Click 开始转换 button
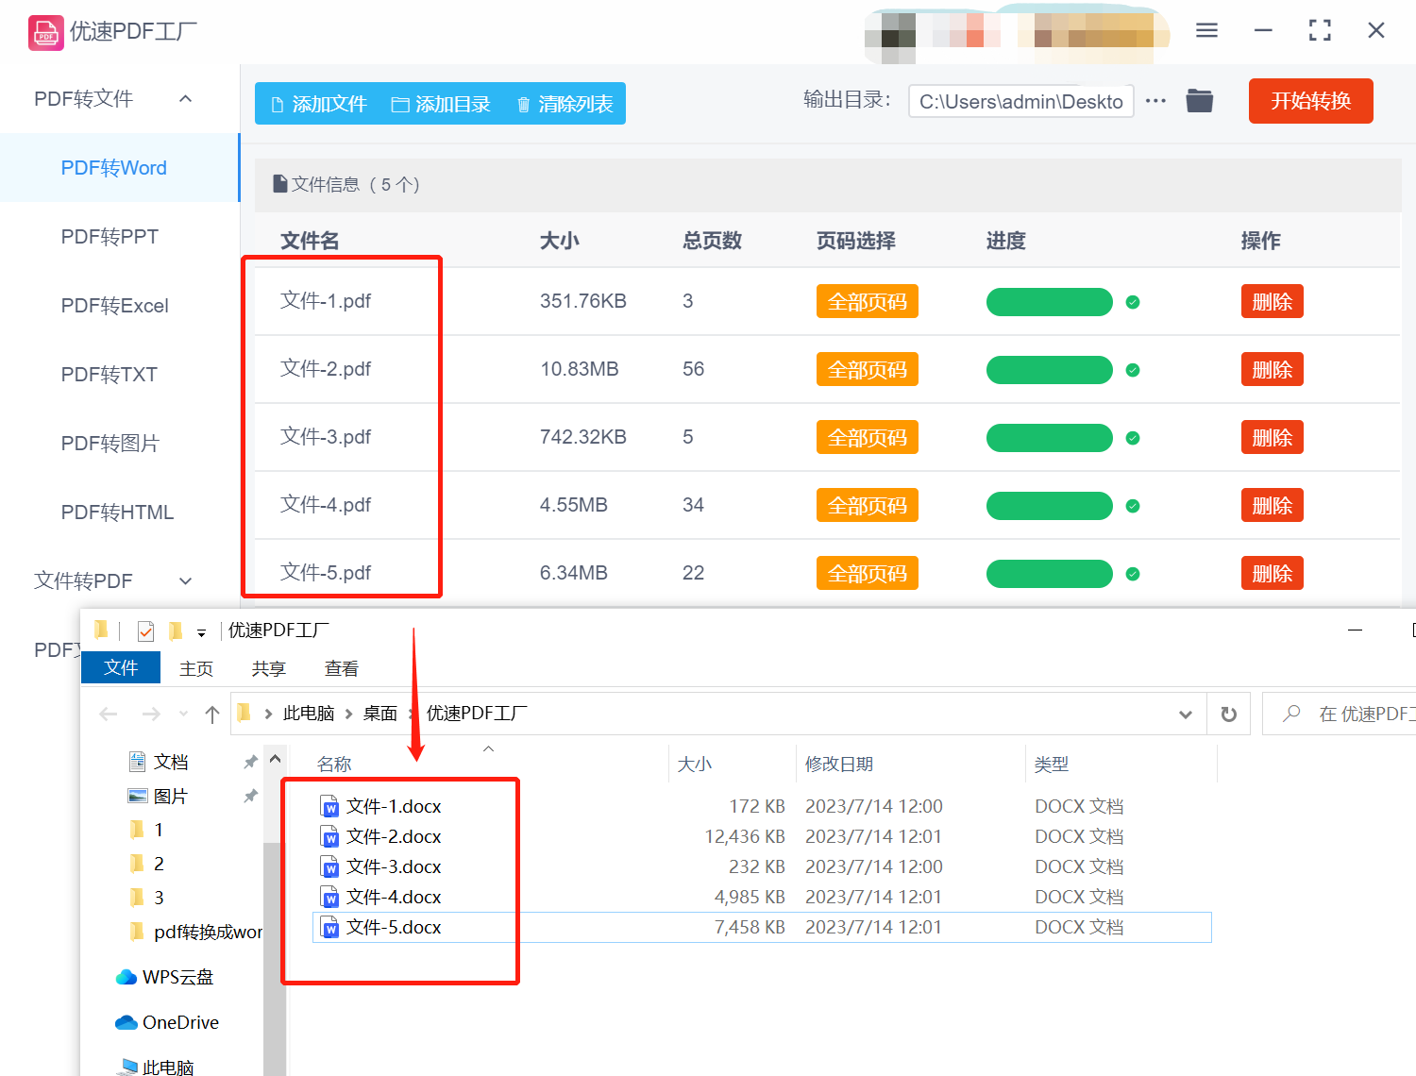The image size is (1416, 1076). [1310, 101]
